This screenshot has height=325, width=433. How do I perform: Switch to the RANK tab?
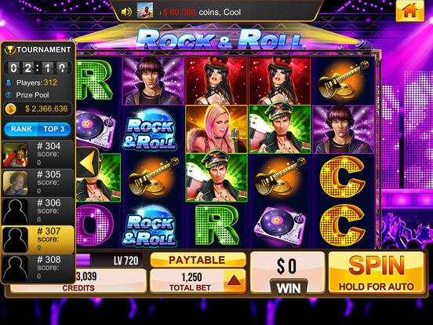pyautogui.click(x=21, y=129)
